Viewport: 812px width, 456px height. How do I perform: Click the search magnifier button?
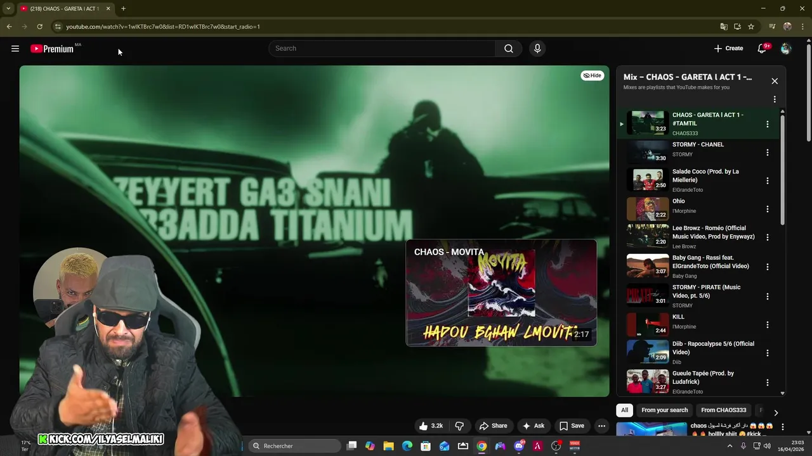[509, 48]
